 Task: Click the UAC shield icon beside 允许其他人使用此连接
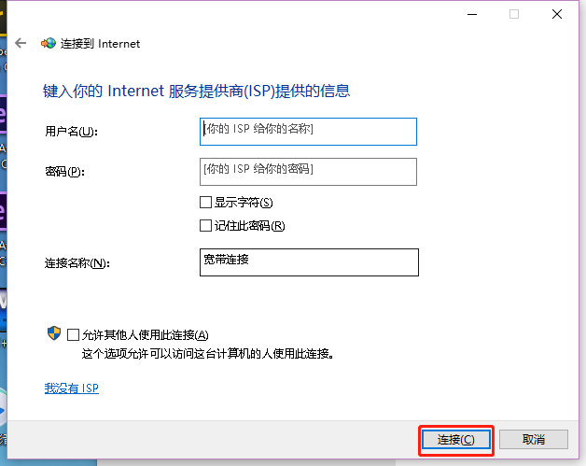click(54, 333)
